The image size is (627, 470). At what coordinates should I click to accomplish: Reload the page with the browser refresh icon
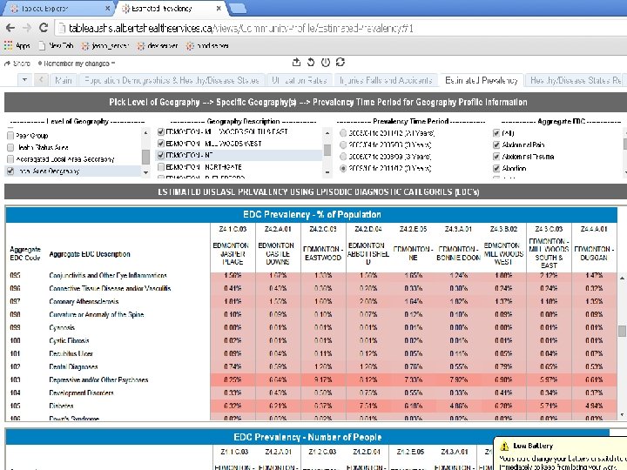[x=44, y=28]
